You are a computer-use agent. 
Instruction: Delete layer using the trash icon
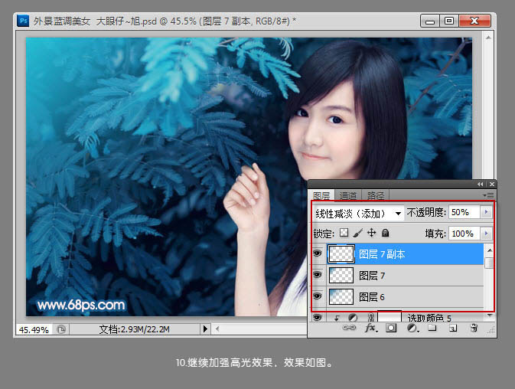click(x=473, y=328)
